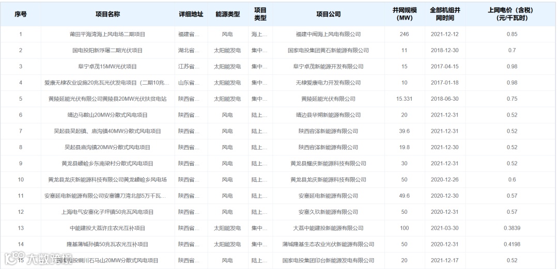Select project 隆基蒲城孙镇50兆瓦农光互补项目
Image resolution: width=558 pixels, height=269 pixels.
point(107,244)
